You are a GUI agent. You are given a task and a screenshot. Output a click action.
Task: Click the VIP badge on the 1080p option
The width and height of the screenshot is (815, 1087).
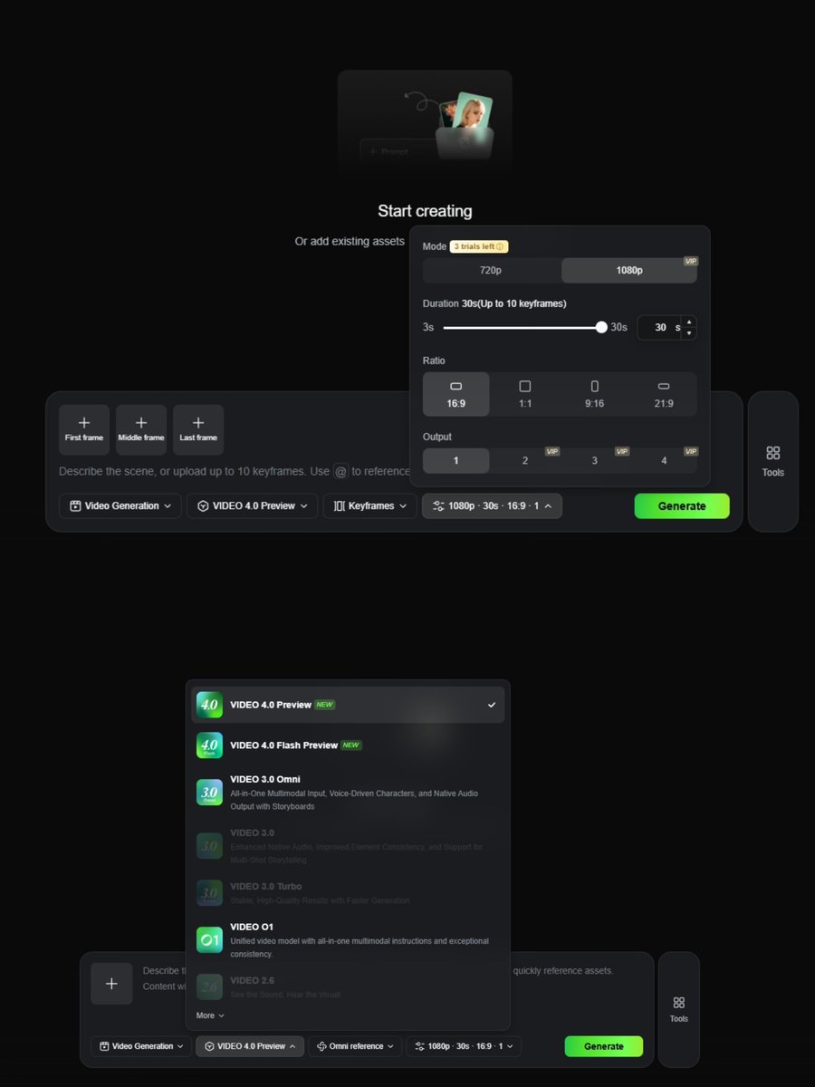click(x=691, y=261)
